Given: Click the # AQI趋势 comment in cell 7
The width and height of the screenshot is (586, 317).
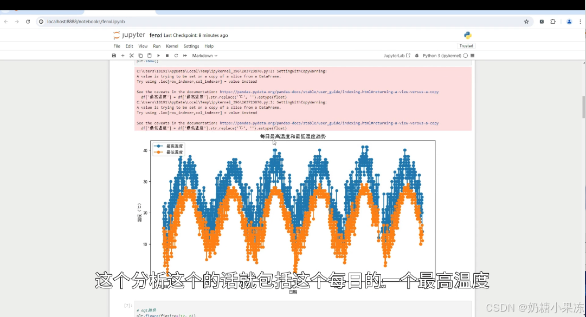Looking at the screenshot, I should click(146, 311).
